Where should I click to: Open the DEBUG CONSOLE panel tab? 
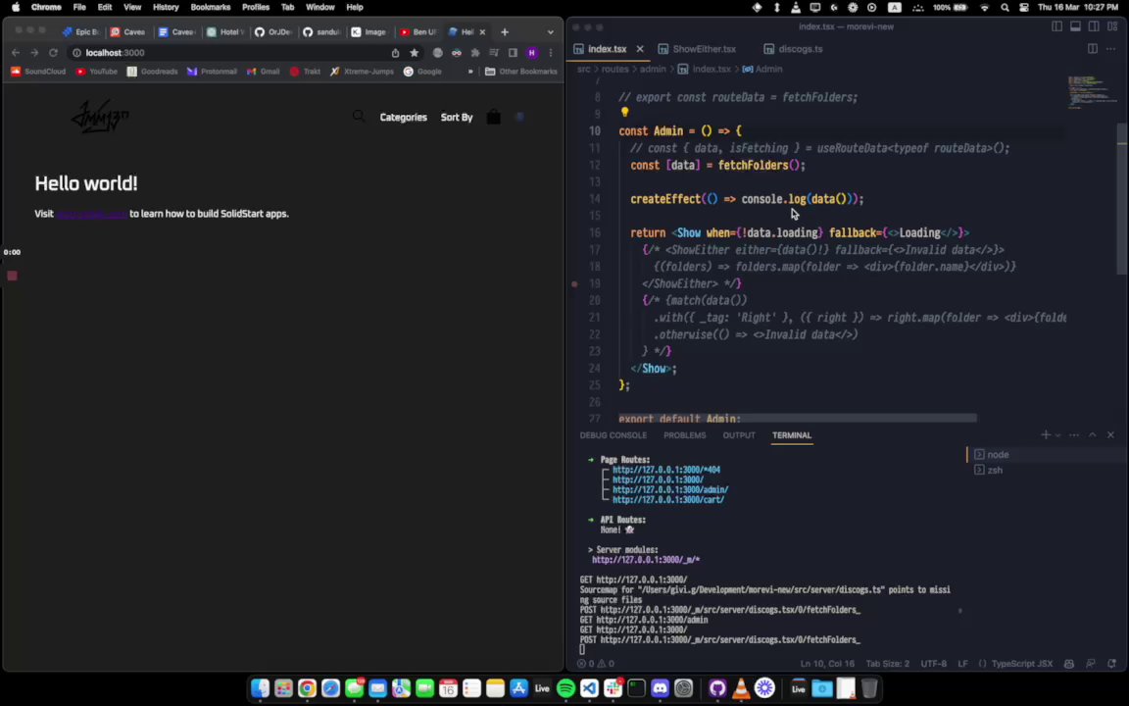tap(614, 435)
